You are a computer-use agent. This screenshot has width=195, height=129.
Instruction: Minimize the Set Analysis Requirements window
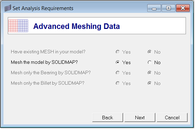point(154,8)
